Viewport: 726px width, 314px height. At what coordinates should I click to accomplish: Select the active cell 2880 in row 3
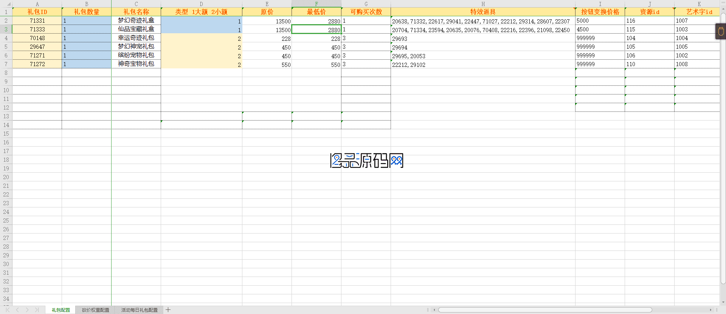(x=316, y=29)
